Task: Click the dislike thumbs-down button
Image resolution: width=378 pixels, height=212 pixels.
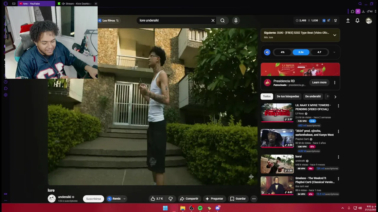Action: point(170,199)
